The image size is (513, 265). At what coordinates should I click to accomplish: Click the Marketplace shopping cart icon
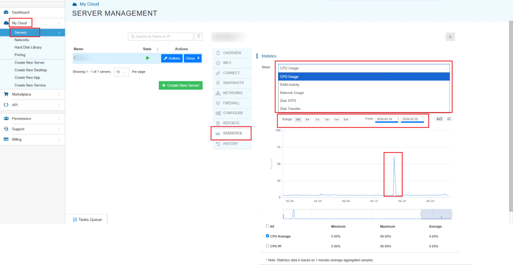[6, 94]
